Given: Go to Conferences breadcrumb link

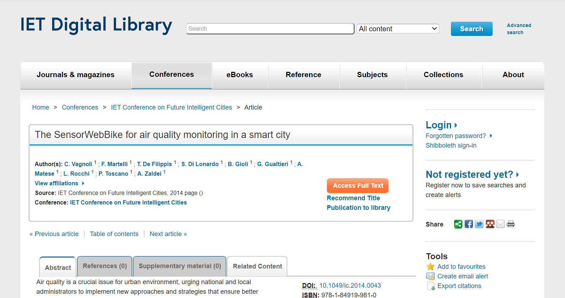Looking at the screenshot, I should point(80,107).
